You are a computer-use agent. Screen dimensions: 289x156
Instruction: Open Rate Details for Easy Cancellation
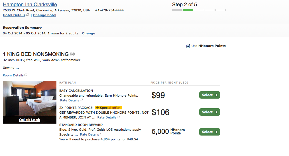[x=70, y=100]
